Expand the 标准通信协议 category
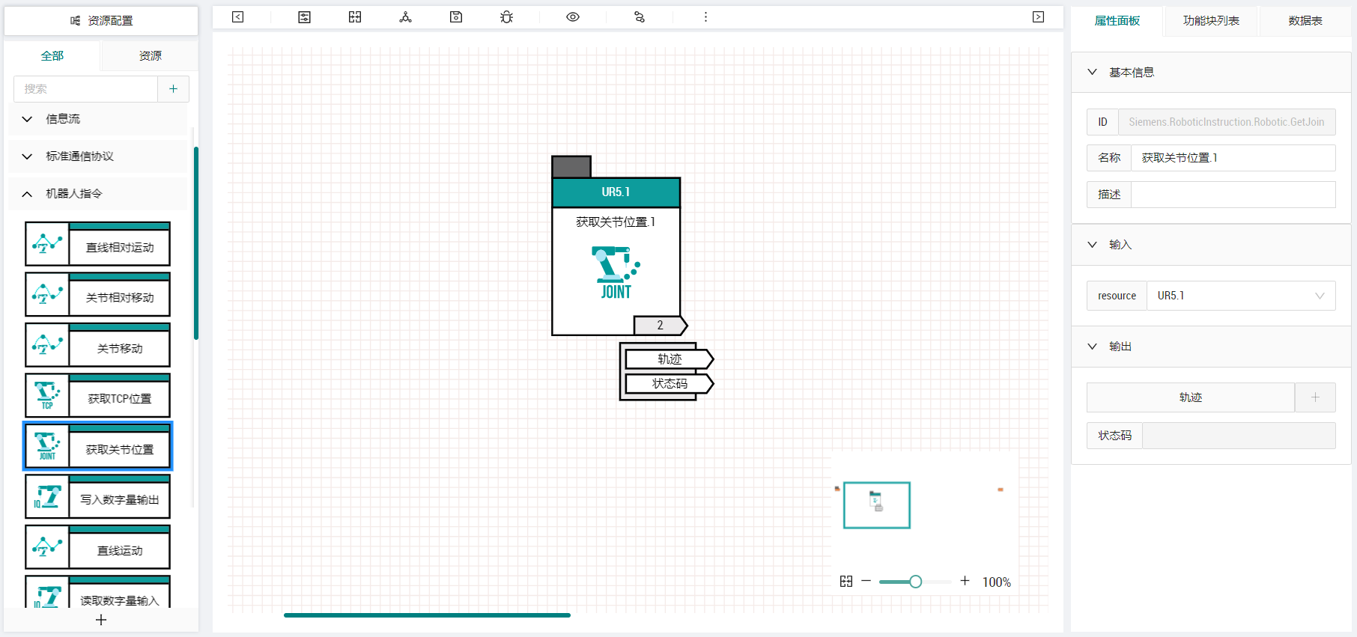The width and height of the screenshot is (1357, 637). click(97, 156)
